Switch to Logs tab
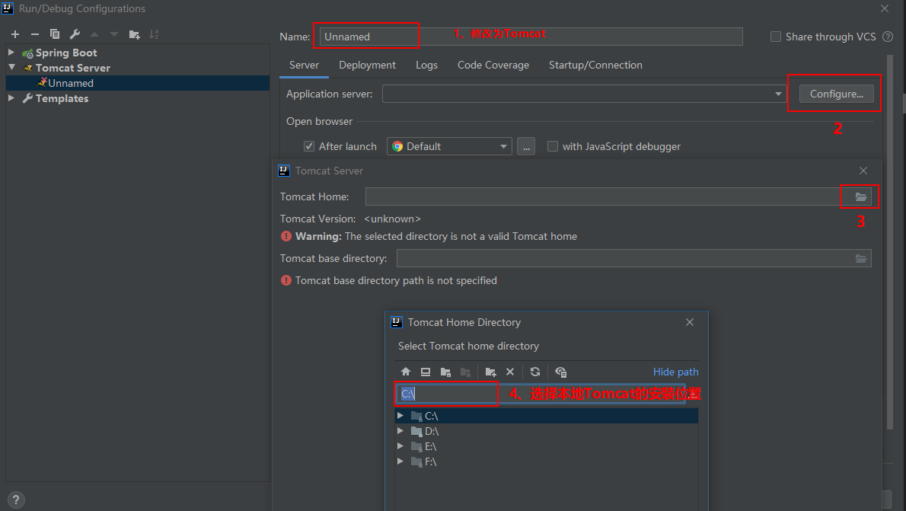 (x=426, y=65)
